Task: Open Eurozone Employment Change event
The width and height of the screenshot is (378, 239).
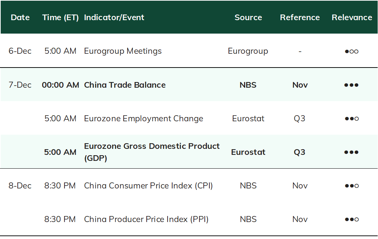Action: [143, 118]
